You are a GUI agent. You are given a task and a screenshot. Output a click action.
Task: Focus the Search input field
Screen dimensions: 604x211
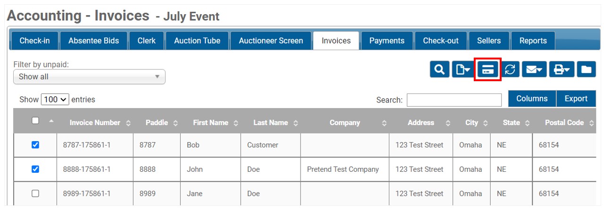tap(454, 100)
